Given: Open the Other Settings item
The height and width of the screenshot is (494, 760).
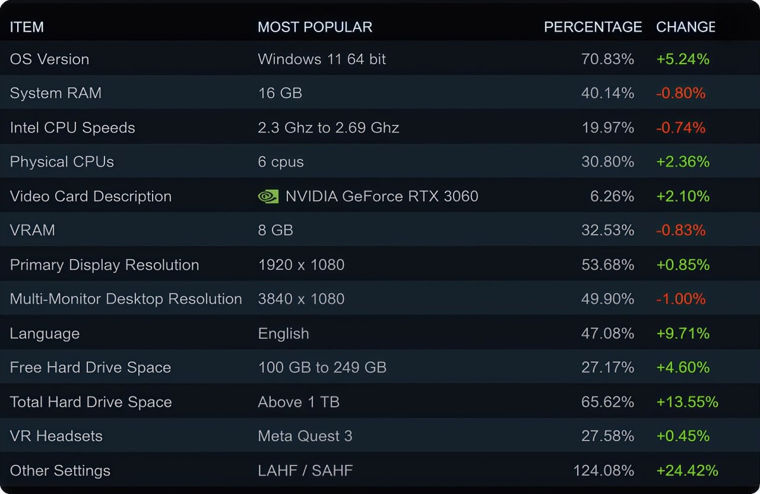Looking at the screenshot, I should (60, 471).
